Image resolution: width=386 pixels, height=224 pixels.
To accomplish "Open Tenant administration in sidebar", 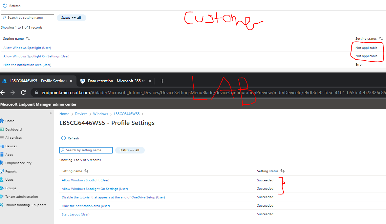I will coord(21,197).
